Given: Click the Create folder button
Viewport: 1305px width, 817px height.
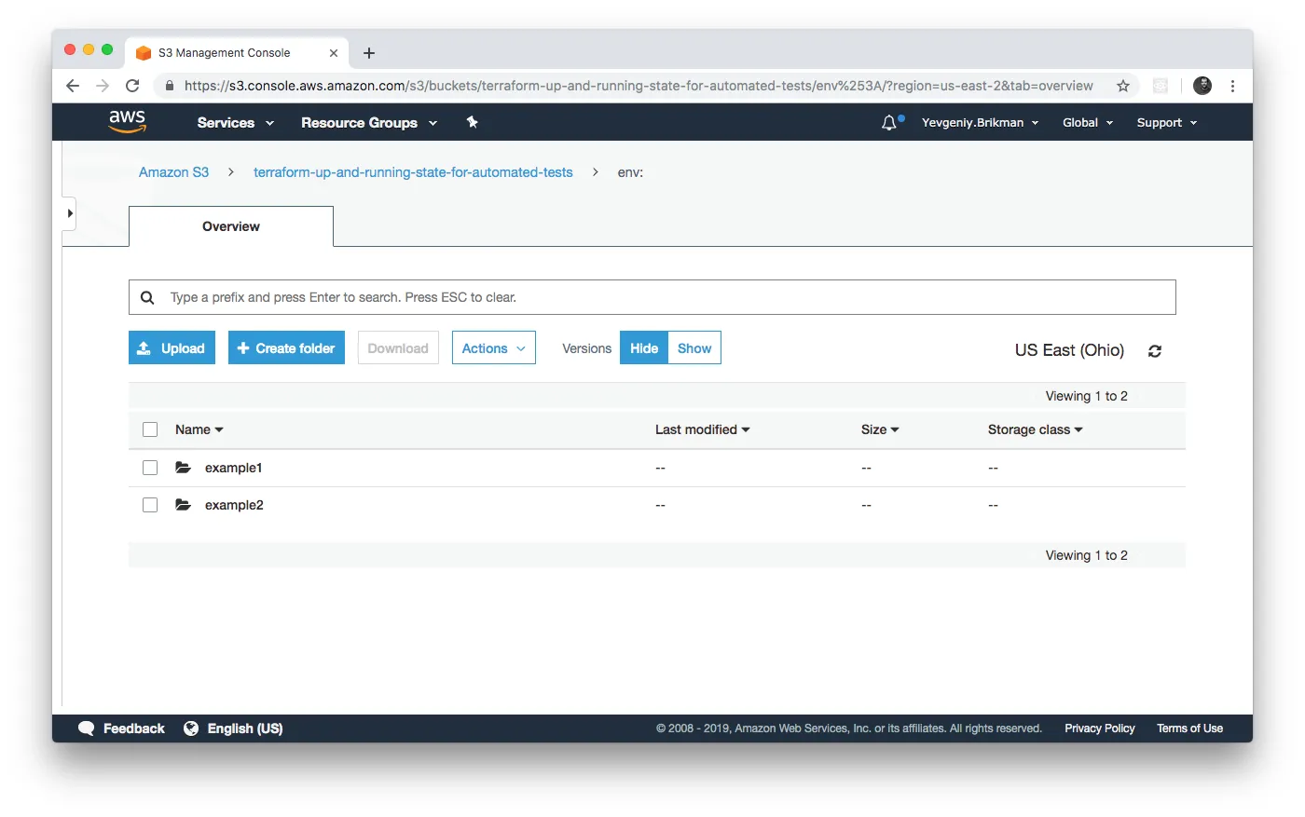Looking at the screenshot, I should [286, 348].
